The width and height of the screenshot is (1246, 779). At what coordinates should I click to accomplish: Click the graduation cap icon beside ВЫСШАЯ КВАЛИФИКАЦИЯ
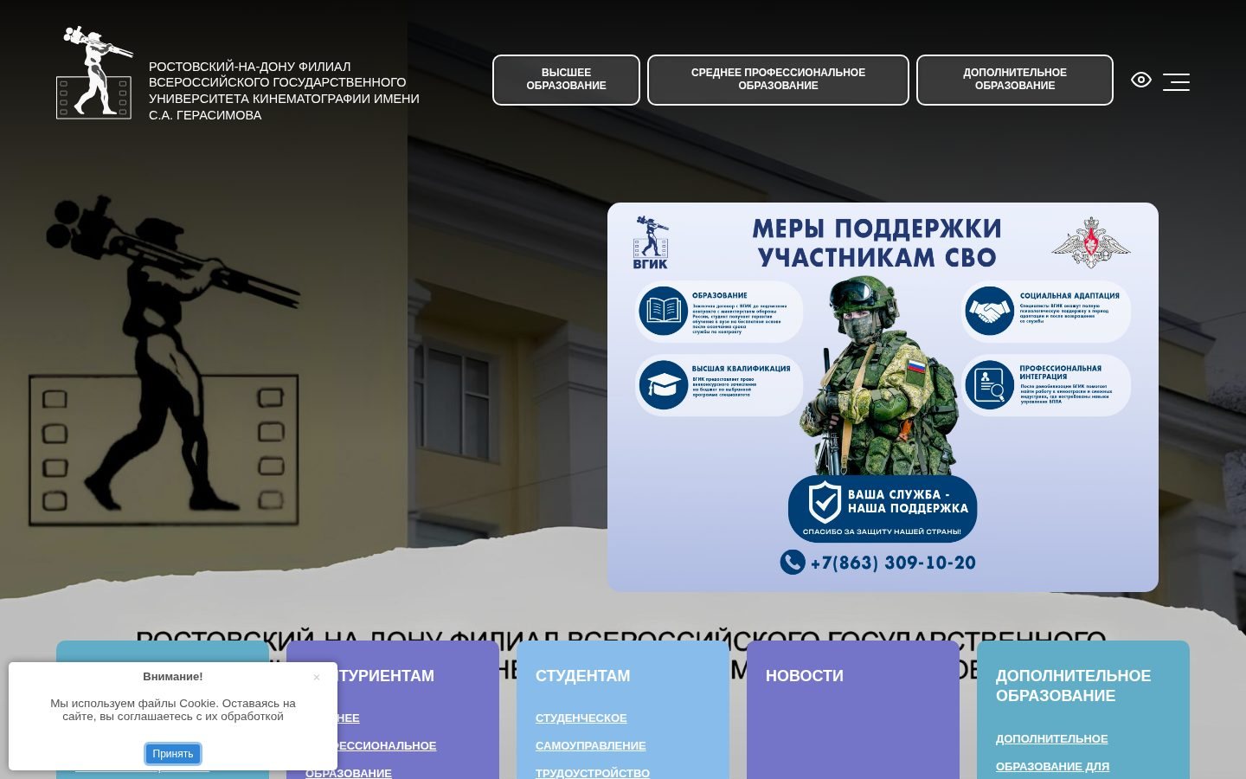tap(664, 384)
